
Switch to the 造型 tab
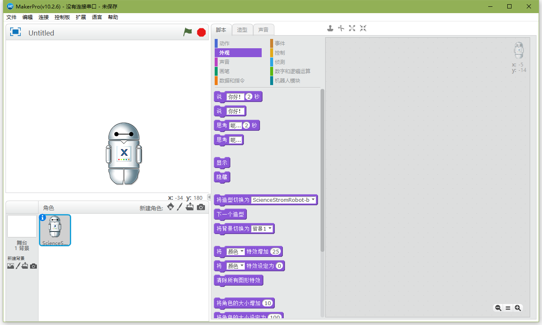[x=242, y=30]
